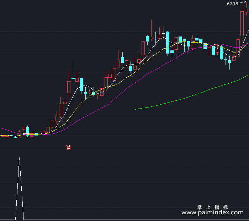The width and height of the screenshot is (249, 221).
Task: Click the tallest red candlestick near 62.18
Action: click(242, 24)
